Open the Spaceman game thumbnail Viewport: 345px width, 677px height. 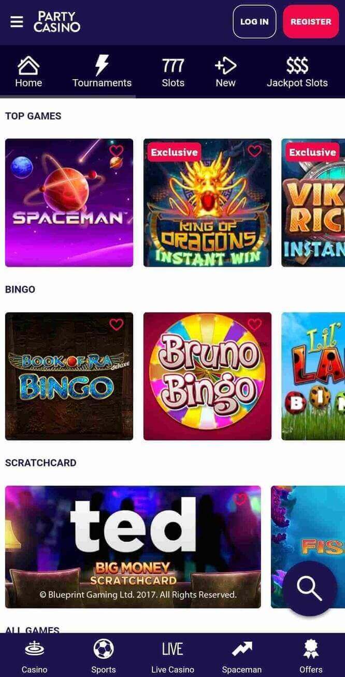point(69,203)
